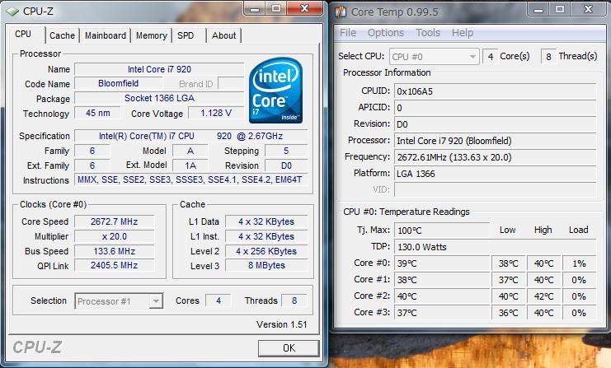The height and width of the screenshot is (368, 611).
Task: Click the CPUID field '0x106A5'
Action: click(x=496, y=91)
